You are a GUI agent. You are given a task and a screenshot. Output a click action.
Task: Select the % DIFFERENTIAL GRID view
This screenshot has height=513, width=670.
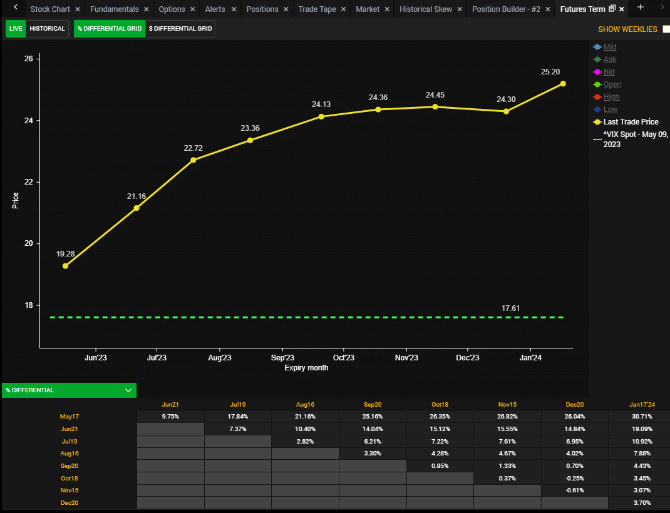pyautogui.click(x=110, y=29)
